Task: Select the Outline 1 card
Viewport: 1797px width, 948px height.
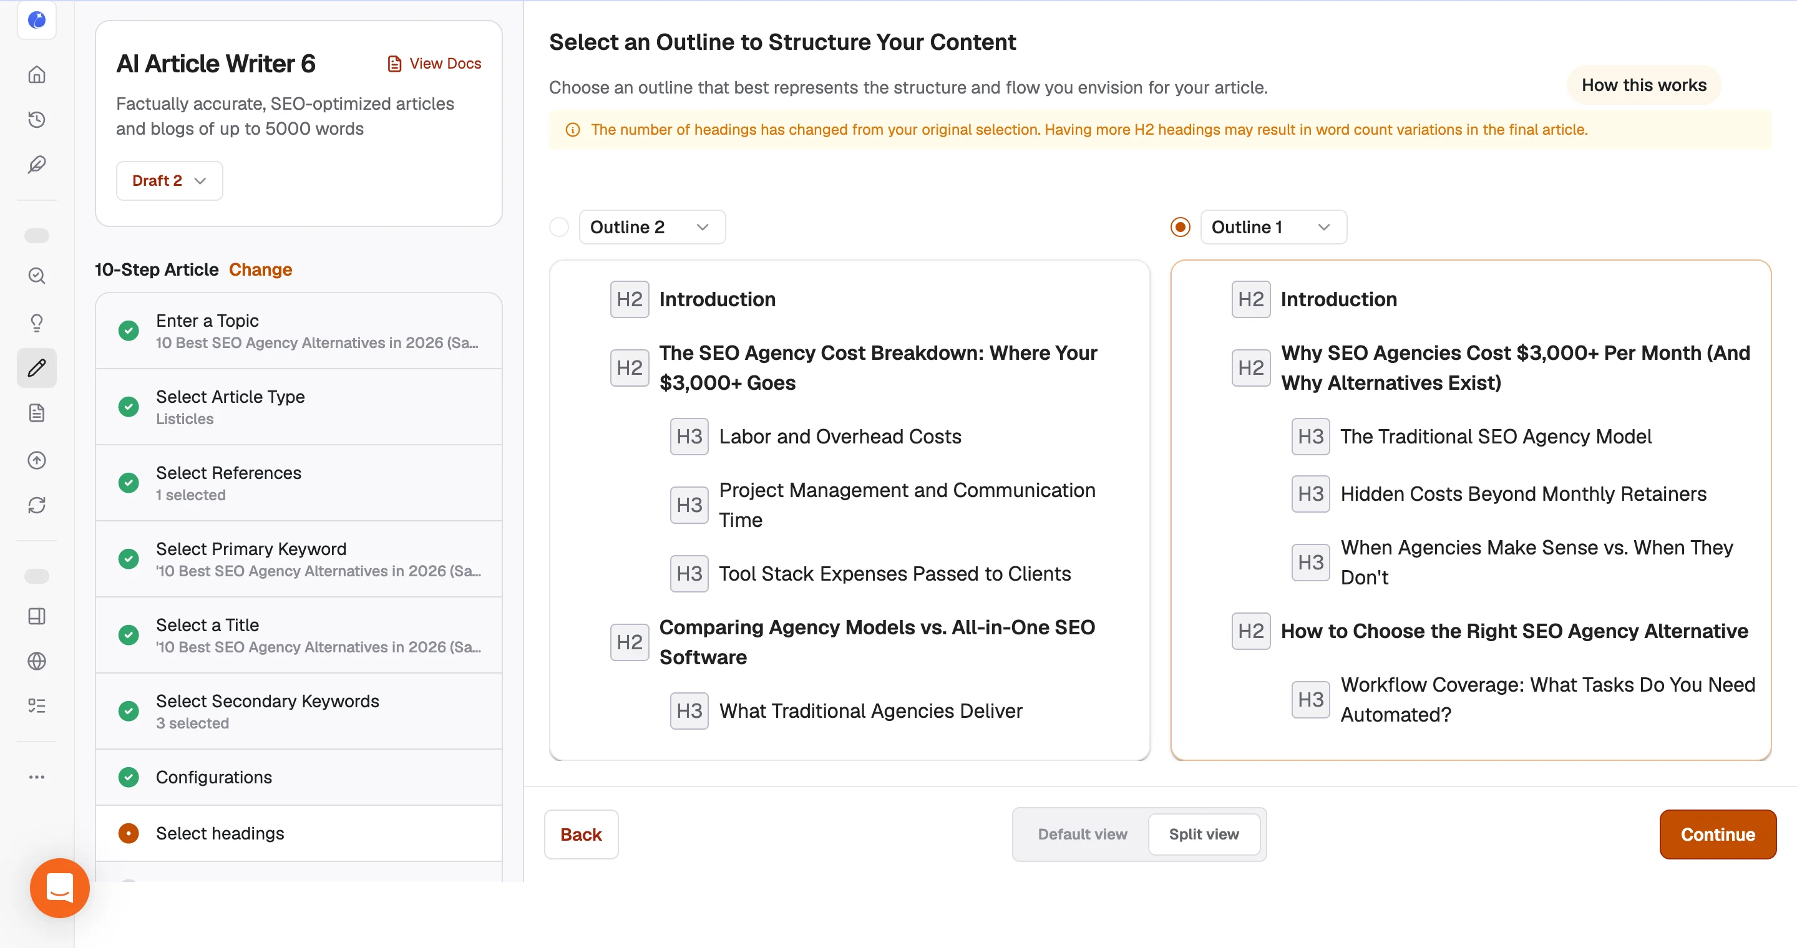Action: (1471, 510)
